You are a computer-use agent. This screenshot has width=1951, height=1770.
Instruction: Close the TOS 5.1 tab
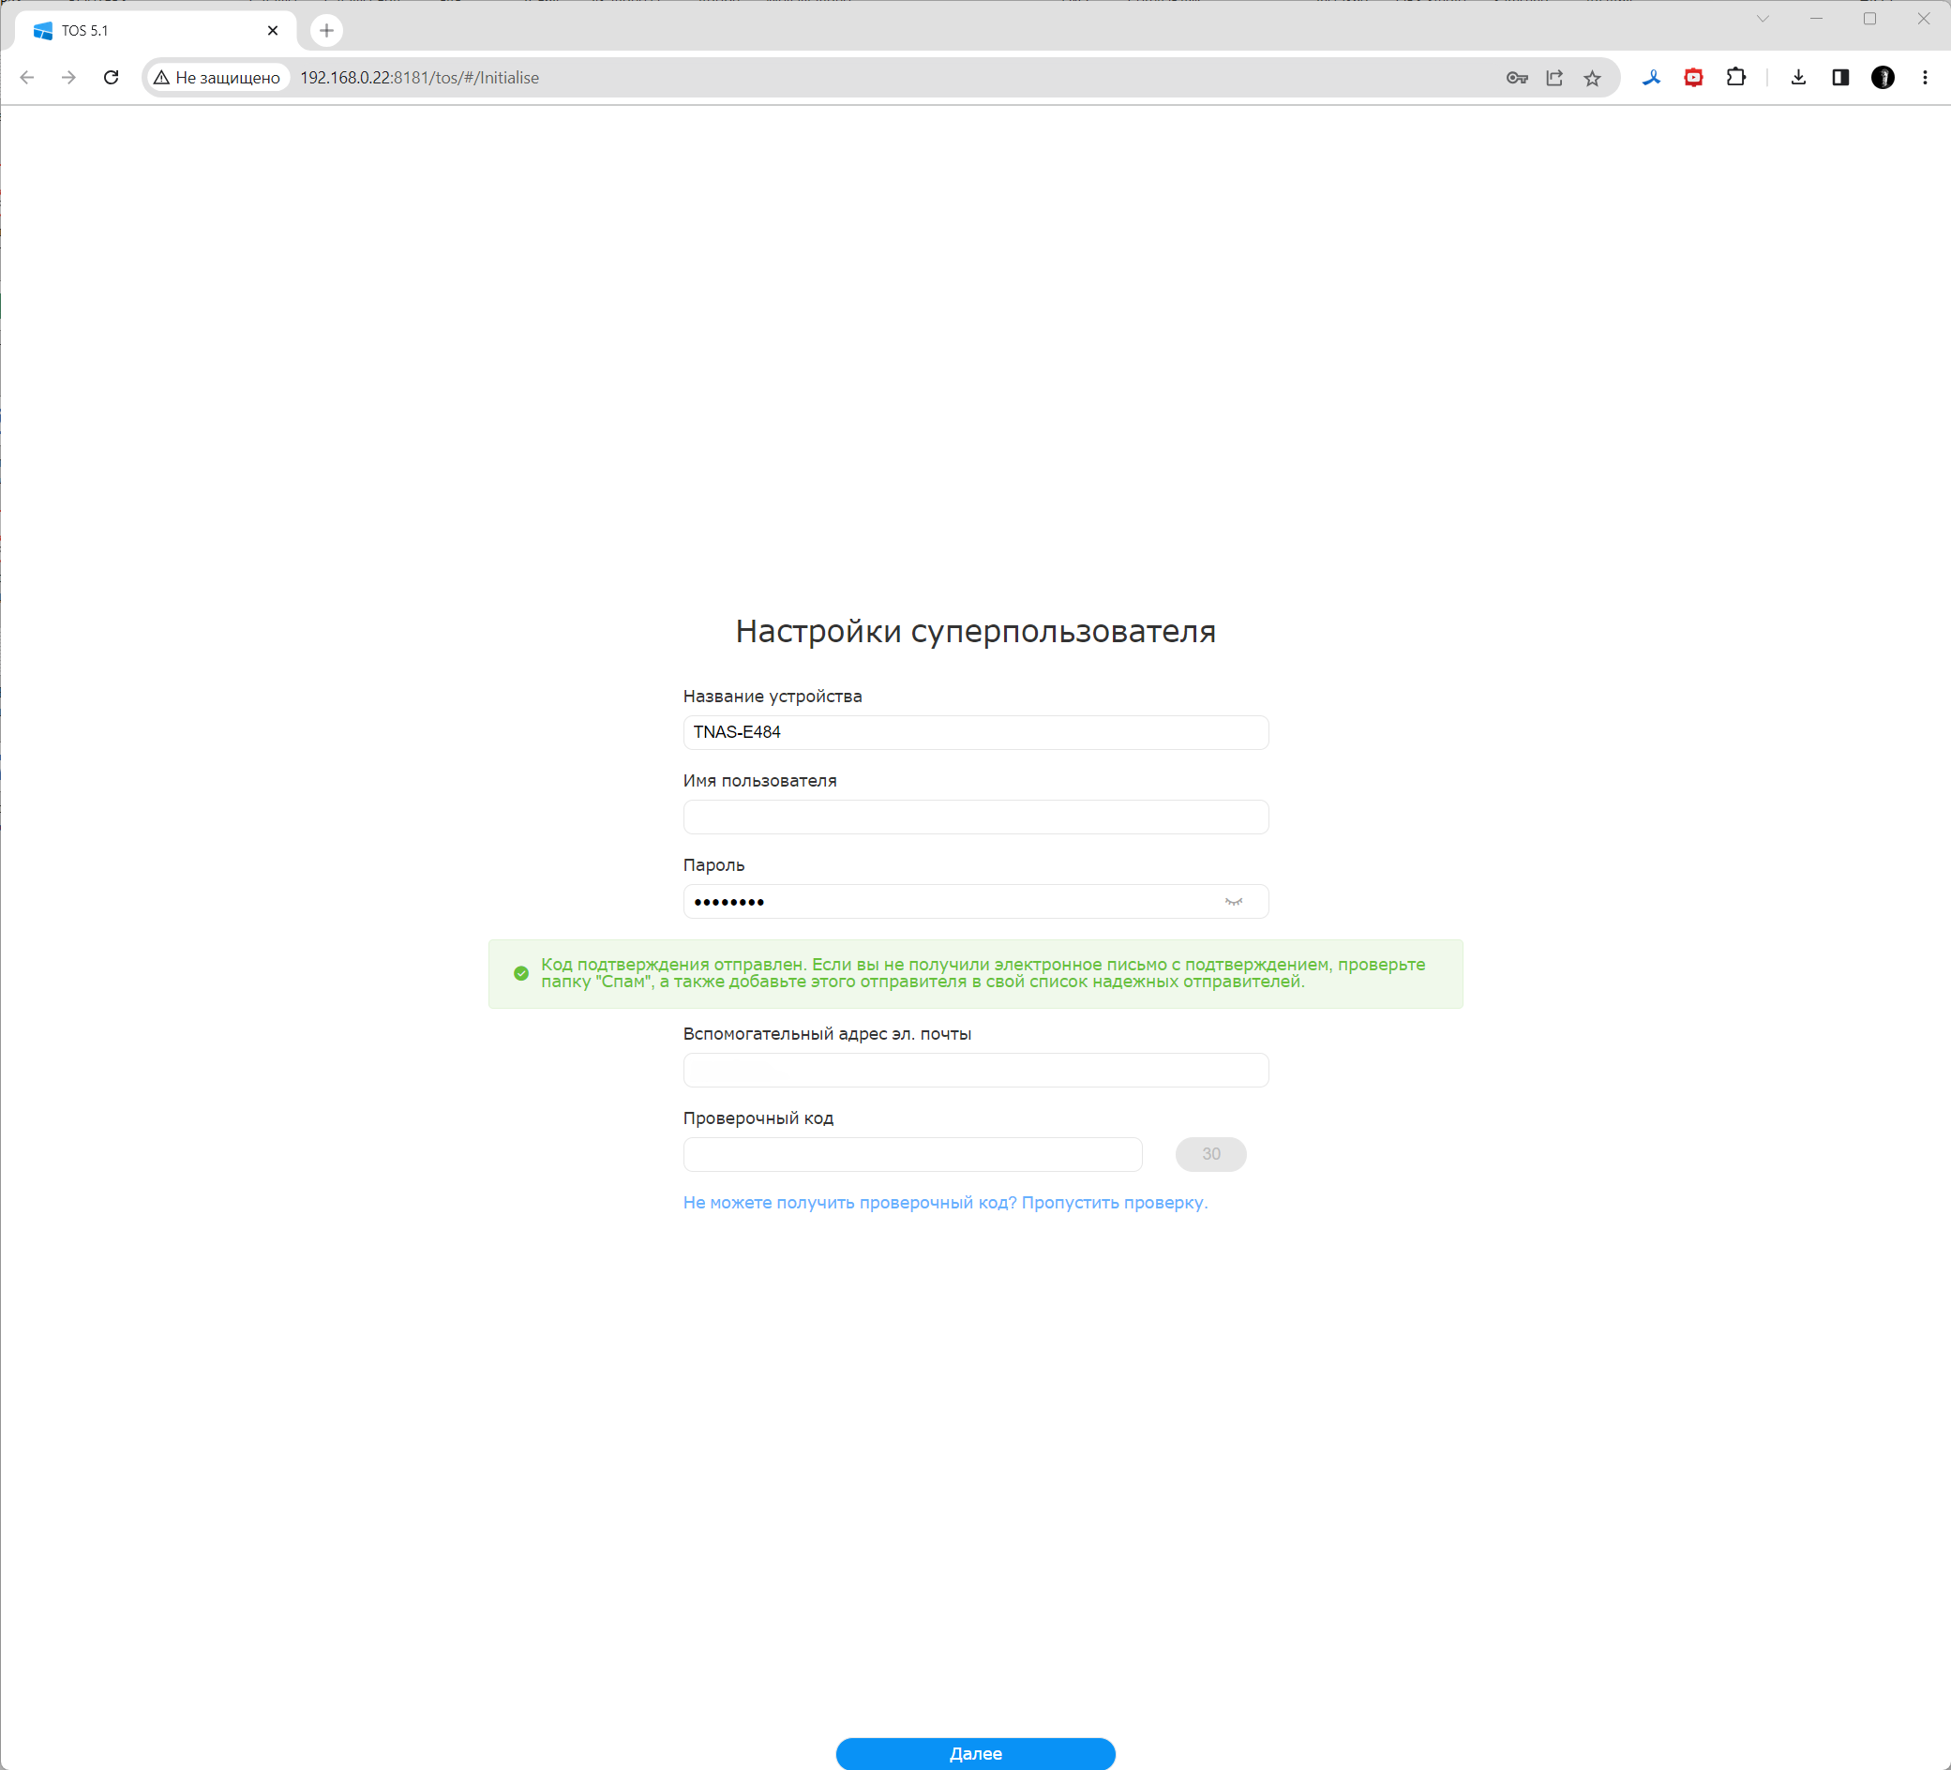pos(273,31)
